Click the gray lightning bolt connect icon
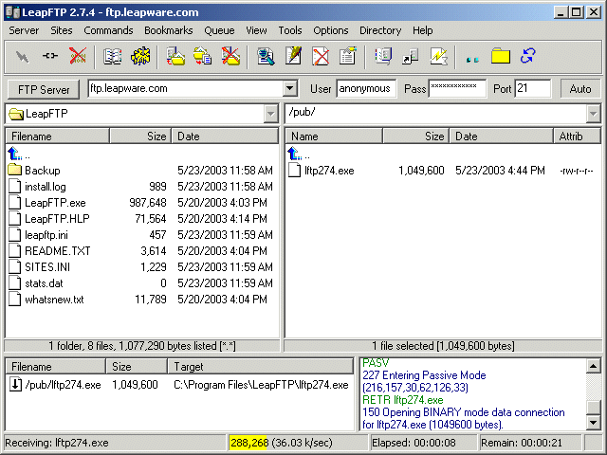This screenshot has height=455, width=607. [x=22, y=57]
